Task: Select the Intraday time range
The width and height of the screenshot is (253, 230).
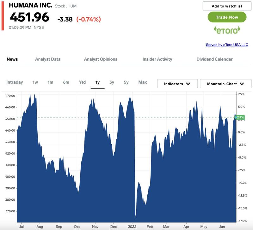Action: pos(15,82)
